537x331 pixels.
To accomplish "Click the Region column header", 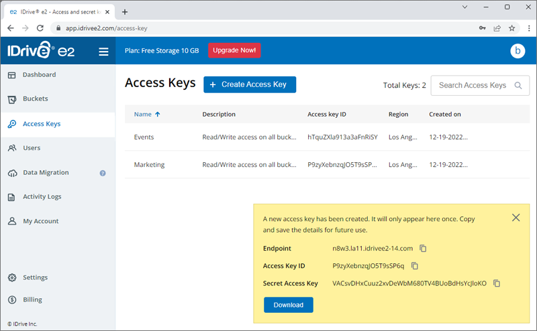I will tap(398, 114).
